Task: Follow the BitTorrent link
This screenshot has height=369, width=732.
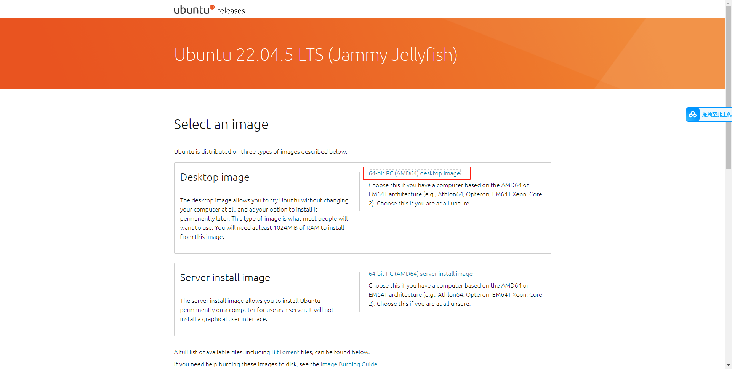Action: click(285, 352)
